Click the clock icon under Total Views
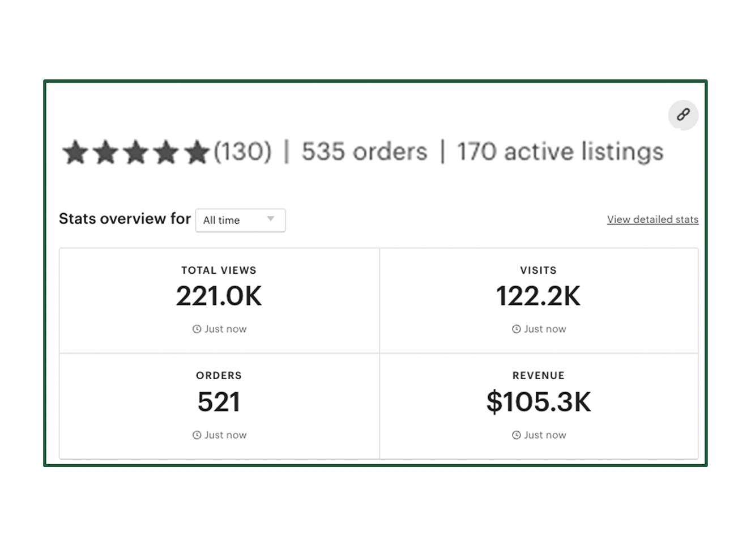 [x=197, y=329]
